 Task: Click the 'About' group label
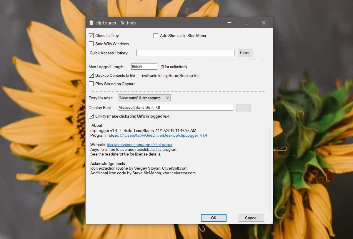click(97, 125)
